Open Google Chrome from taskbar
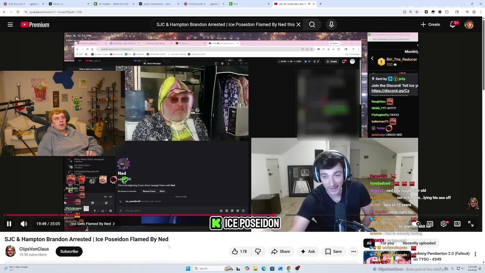The height and width of the screenshot is (273, 485). [x=289, y=268]
